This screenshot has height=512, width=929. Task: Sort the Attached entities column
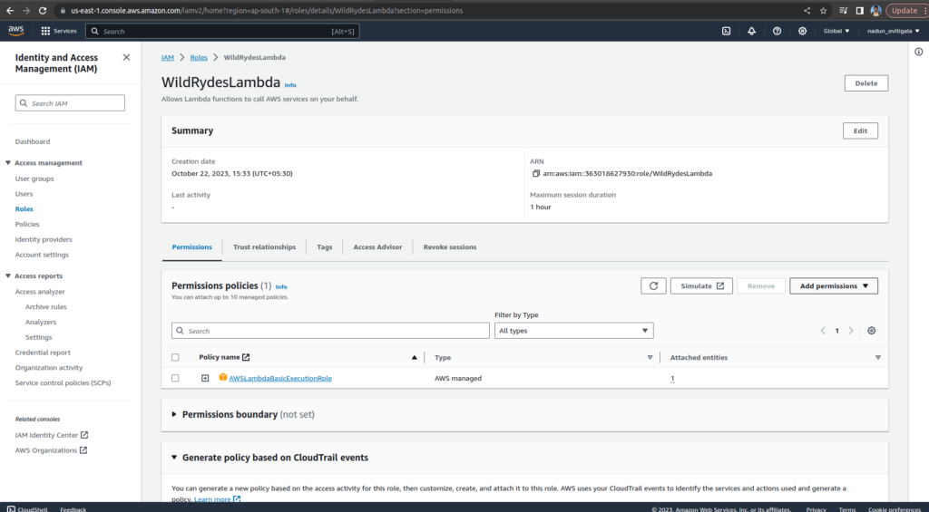pyautogui.click(x=878, y=358)
